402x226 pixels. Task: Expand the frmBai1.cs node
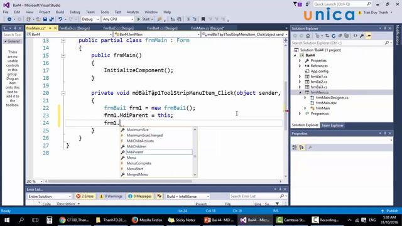point(300,77)
